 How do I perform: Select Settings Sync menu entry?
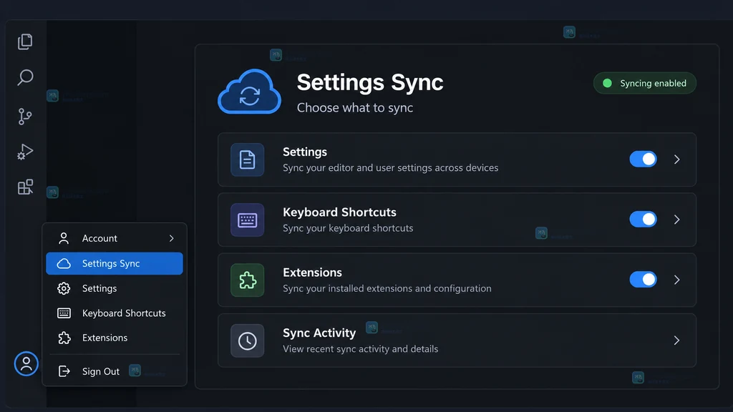[x=115, y=263]
